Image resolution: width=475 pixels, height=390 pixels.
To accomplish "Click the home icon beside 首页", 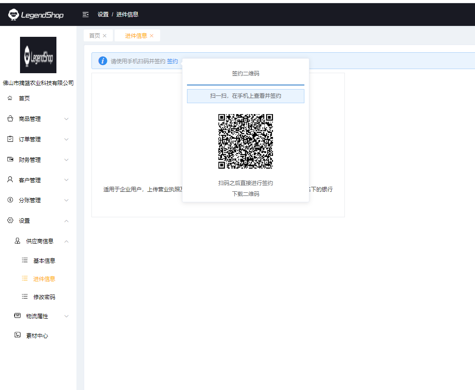I will (x=10, y=98).
